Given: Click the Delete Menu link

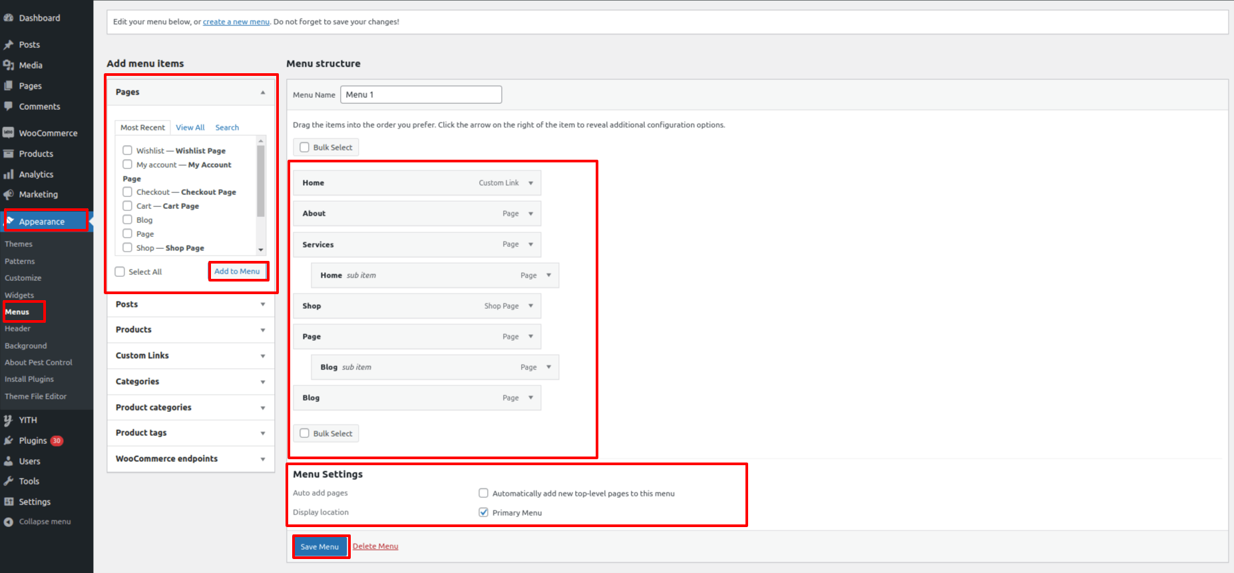Looking at the screenshot, I should [x=375, y=546].
